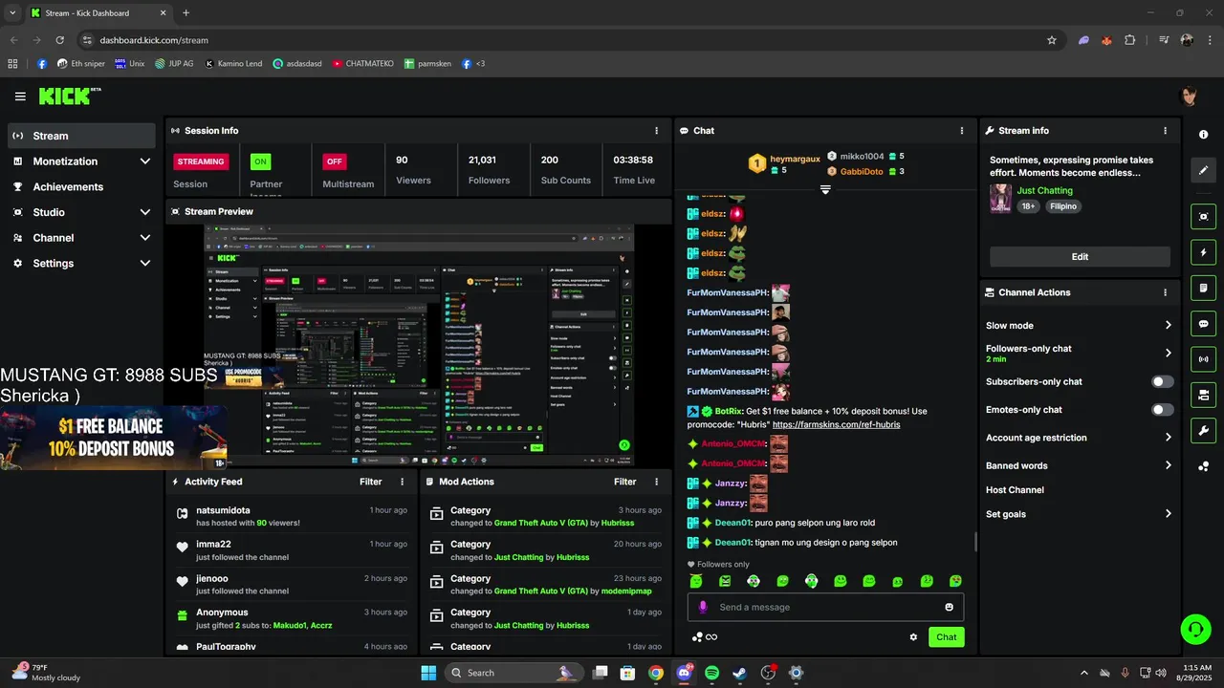This screenshot has width=1224, height=688.
Task: Click the Edit stream info button
Action: point(1080,256)
